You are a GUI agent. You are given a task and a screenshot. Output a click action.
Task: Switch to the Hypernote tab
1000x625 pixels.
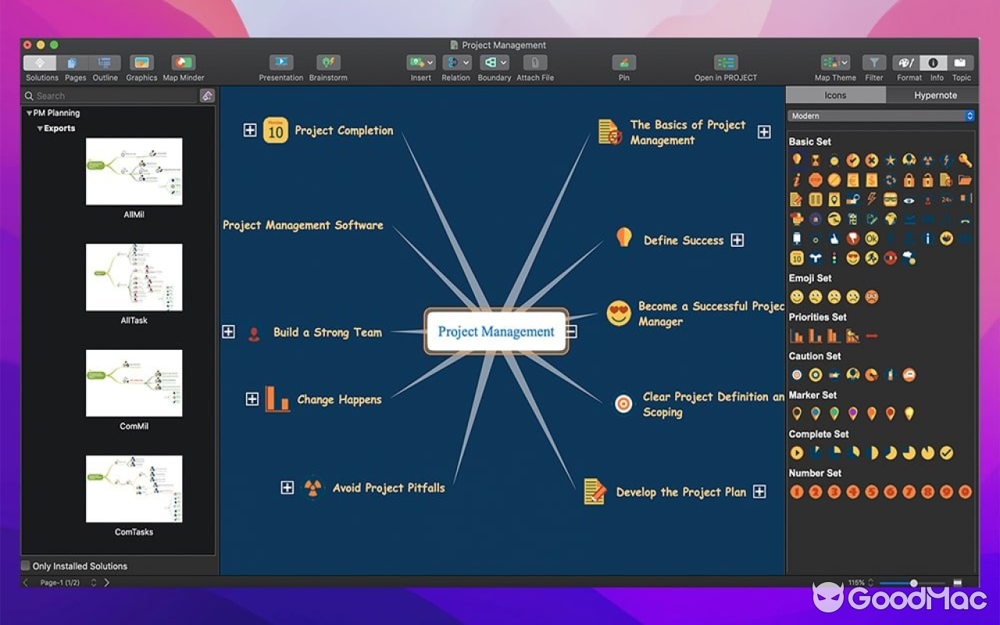935,95
